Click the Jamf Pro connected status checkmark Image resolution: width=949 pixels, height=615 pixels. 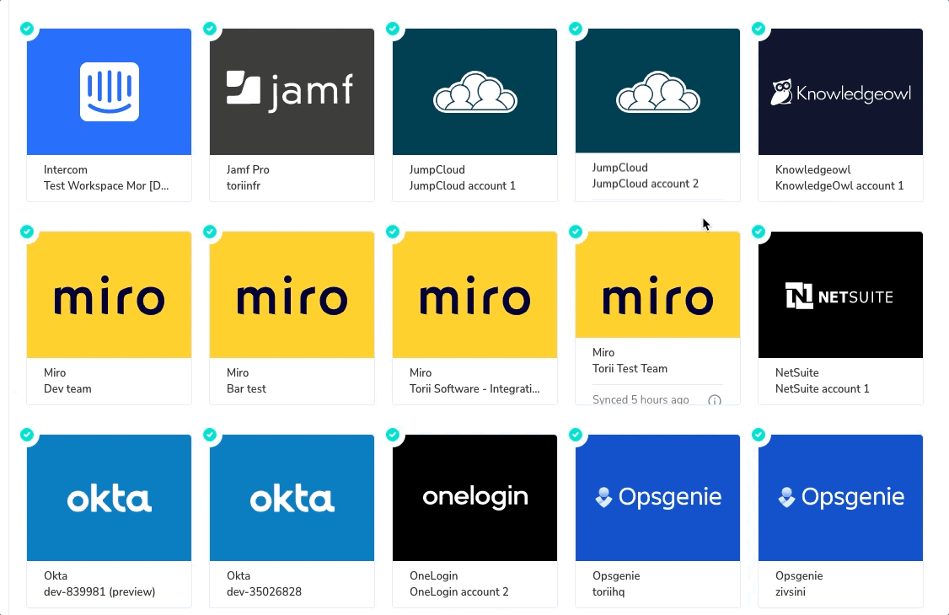click(x=210, y=29)
